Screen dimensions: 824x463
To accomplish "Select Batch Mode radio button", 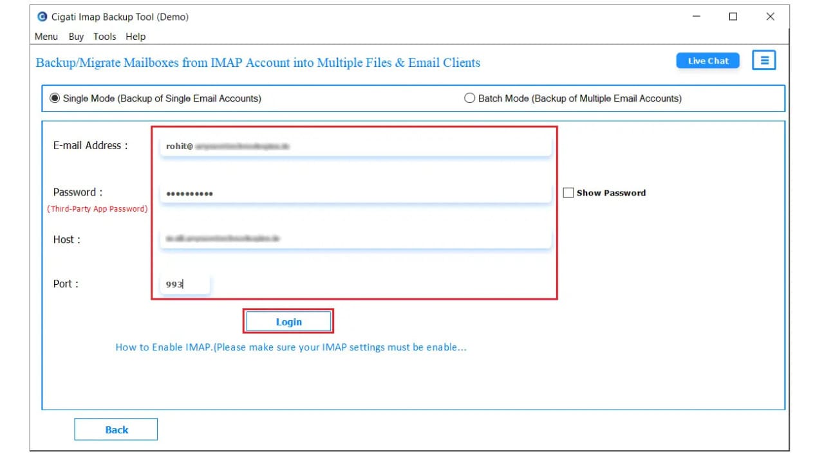I will 470,98.
